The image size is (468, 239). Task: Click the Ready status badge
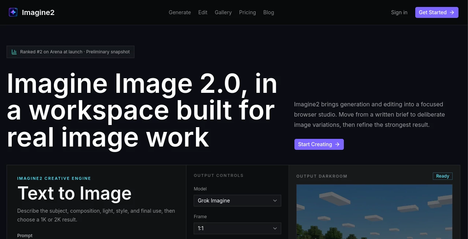click(x=443, y=176)
